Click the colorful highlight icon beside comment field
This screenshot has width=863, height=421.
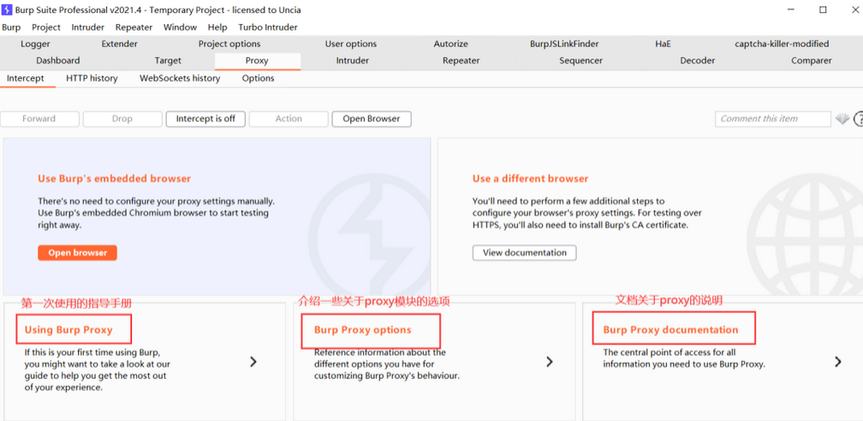pos(842,118)
